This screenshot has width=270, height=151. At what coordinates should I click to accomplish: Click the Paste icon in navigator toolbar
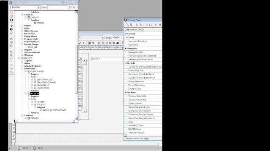click(11, 46)
